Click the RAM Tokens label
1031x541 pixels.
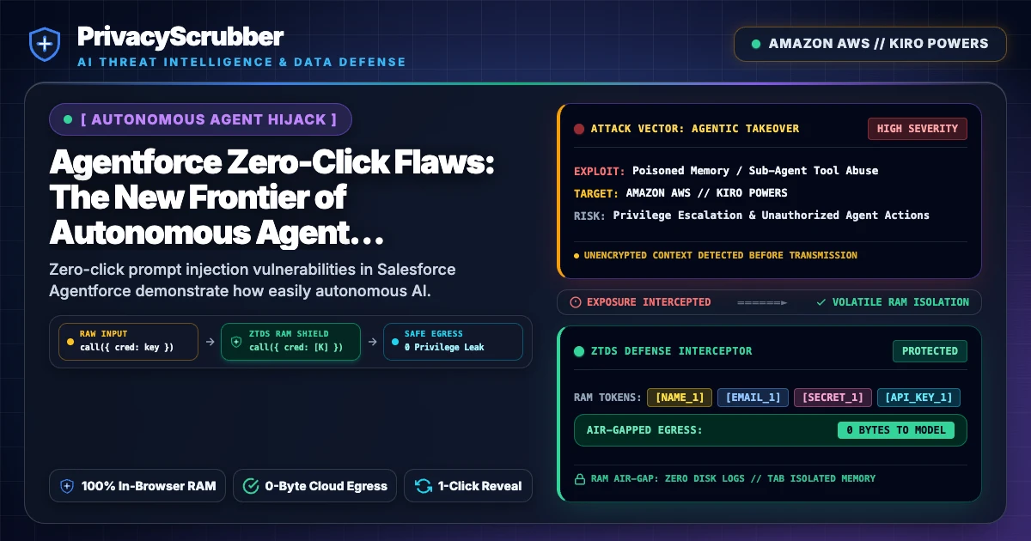pos(607,398)
